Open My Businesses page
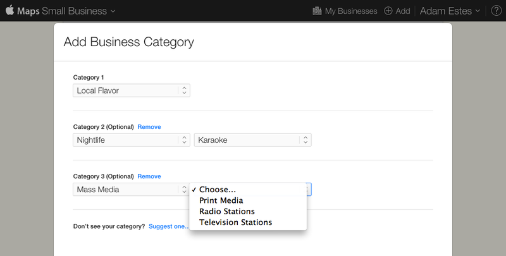 (351, 11)
